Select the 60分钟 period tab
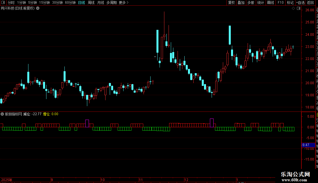The width and height of the screenshot is (318, 183). (x=70, y=3)
